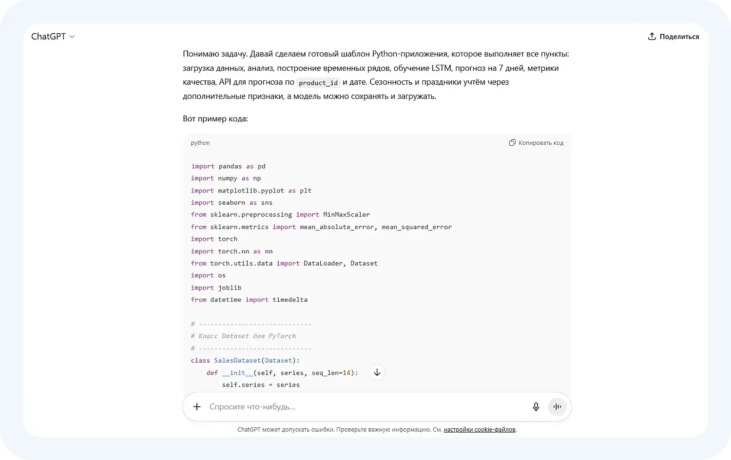731x460 pixels.
Task: Click the line import matplotlib.pyplot as plt
Action: 251,191
